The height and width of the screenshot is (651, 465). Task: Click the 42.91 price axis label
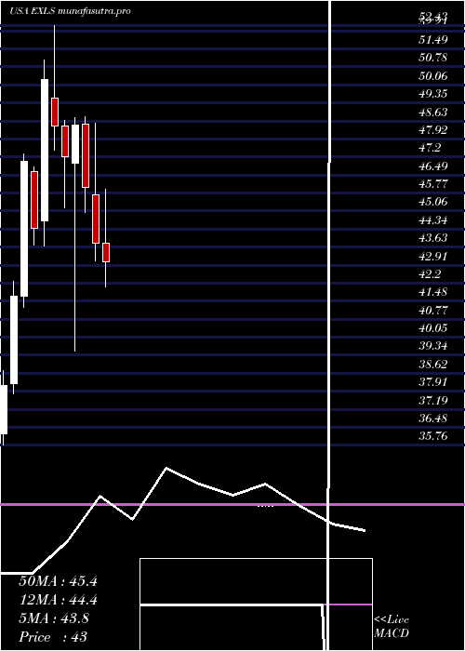(x=432, y=256)
